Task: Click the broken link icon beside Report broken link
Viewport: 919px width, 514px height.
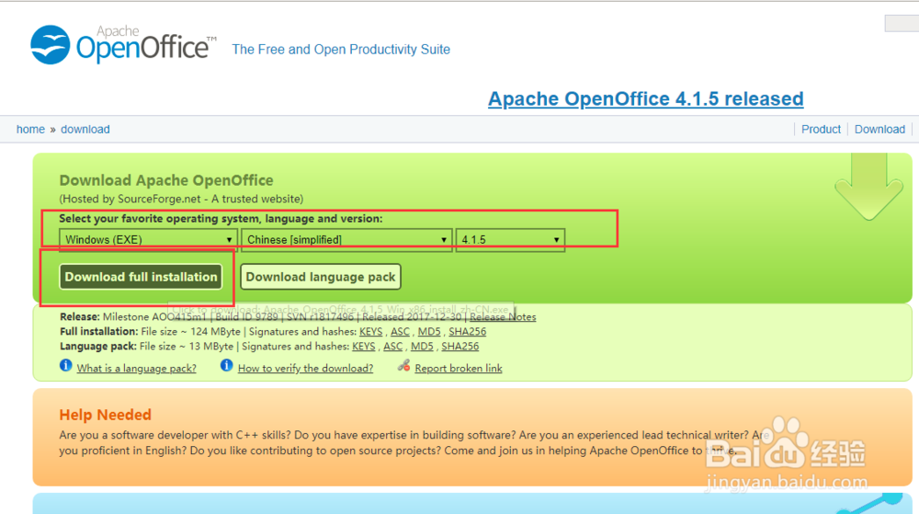Action: 403,366
